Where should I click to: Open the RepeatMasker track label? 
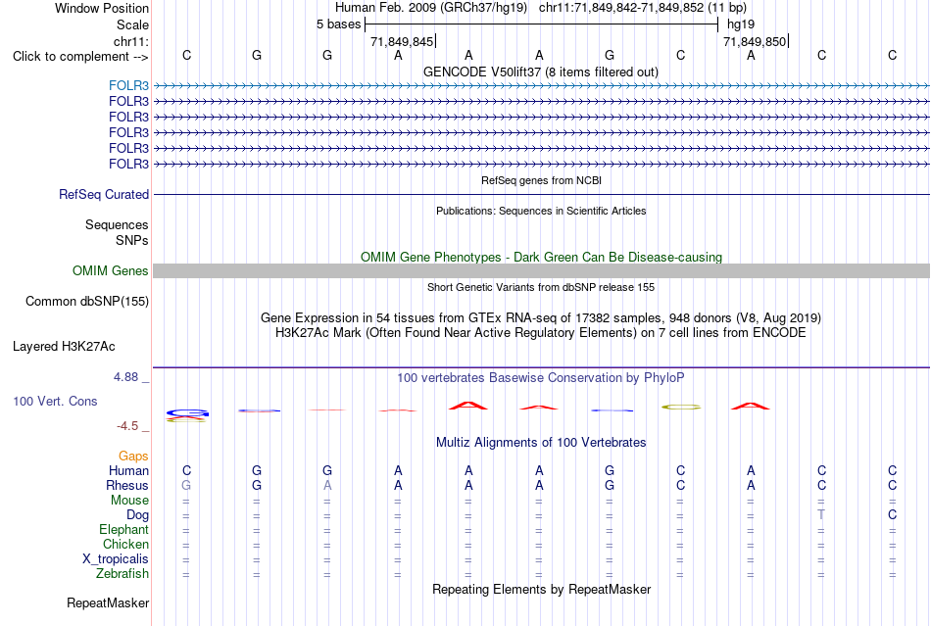(108, 603)
